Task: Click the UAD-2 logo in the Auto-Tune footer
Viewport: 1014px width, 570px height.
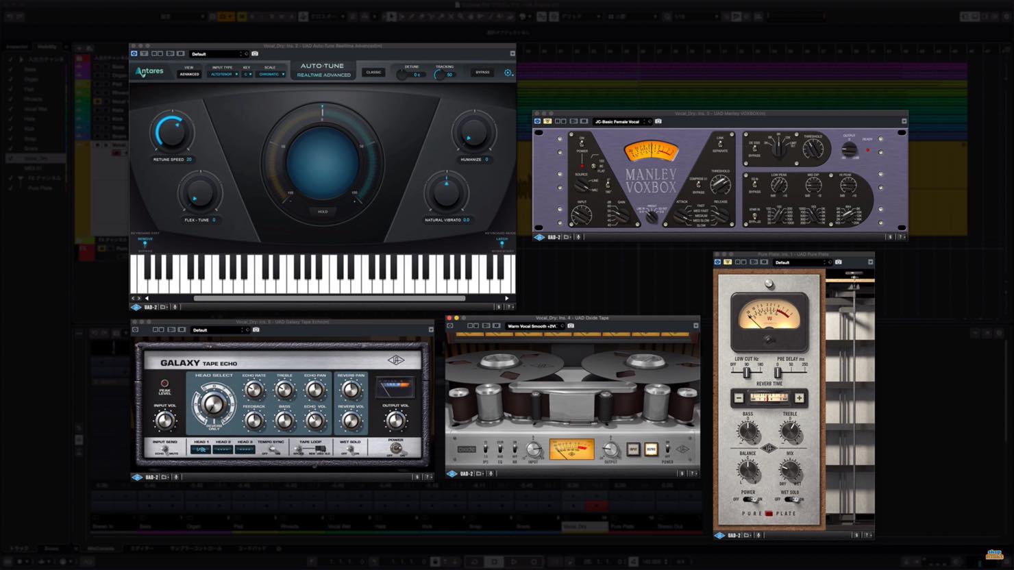Action: (136, 307)
